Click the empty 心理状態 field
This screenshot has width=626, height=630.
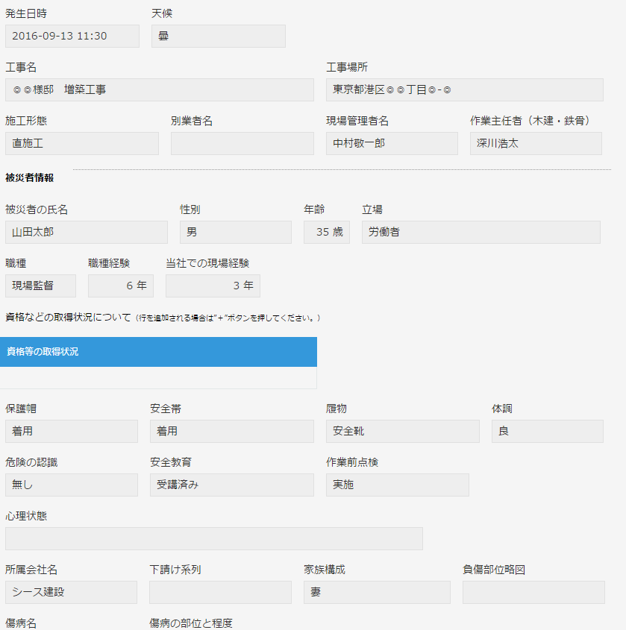point(214,538)
